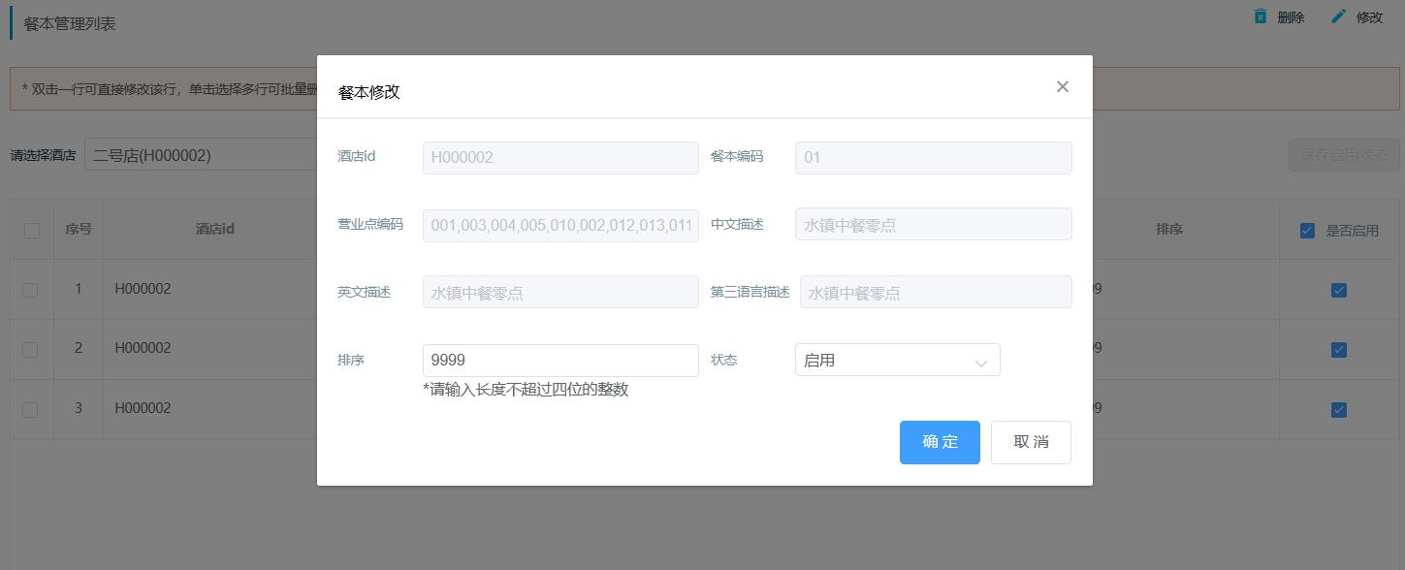Confirm changes with 确定 button

tap(940, 442)
